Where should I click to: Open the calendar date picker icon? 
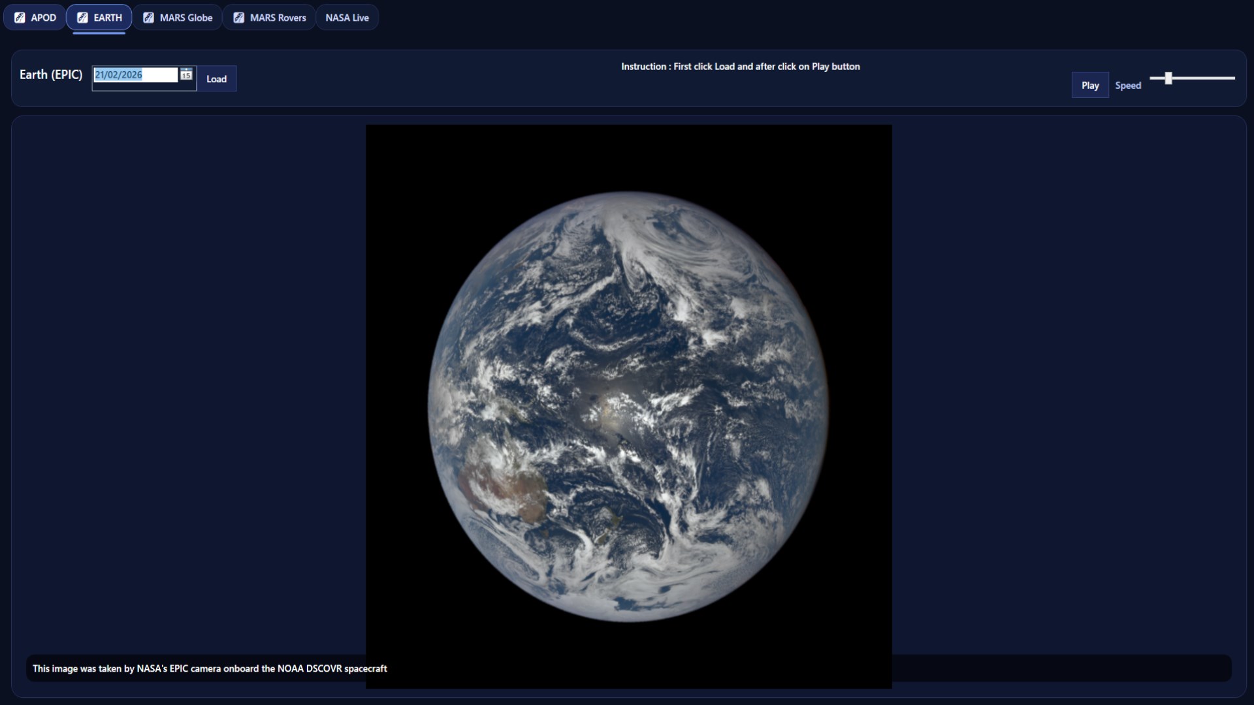(186, 75)
